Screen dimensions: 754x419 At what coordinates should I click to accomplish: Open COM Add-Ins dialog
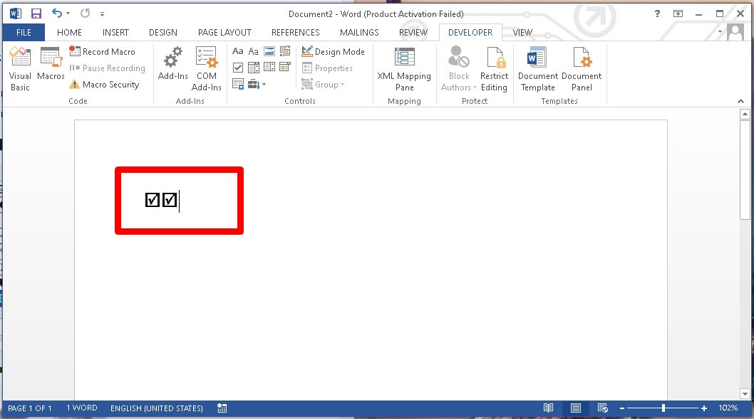[206, 70]
